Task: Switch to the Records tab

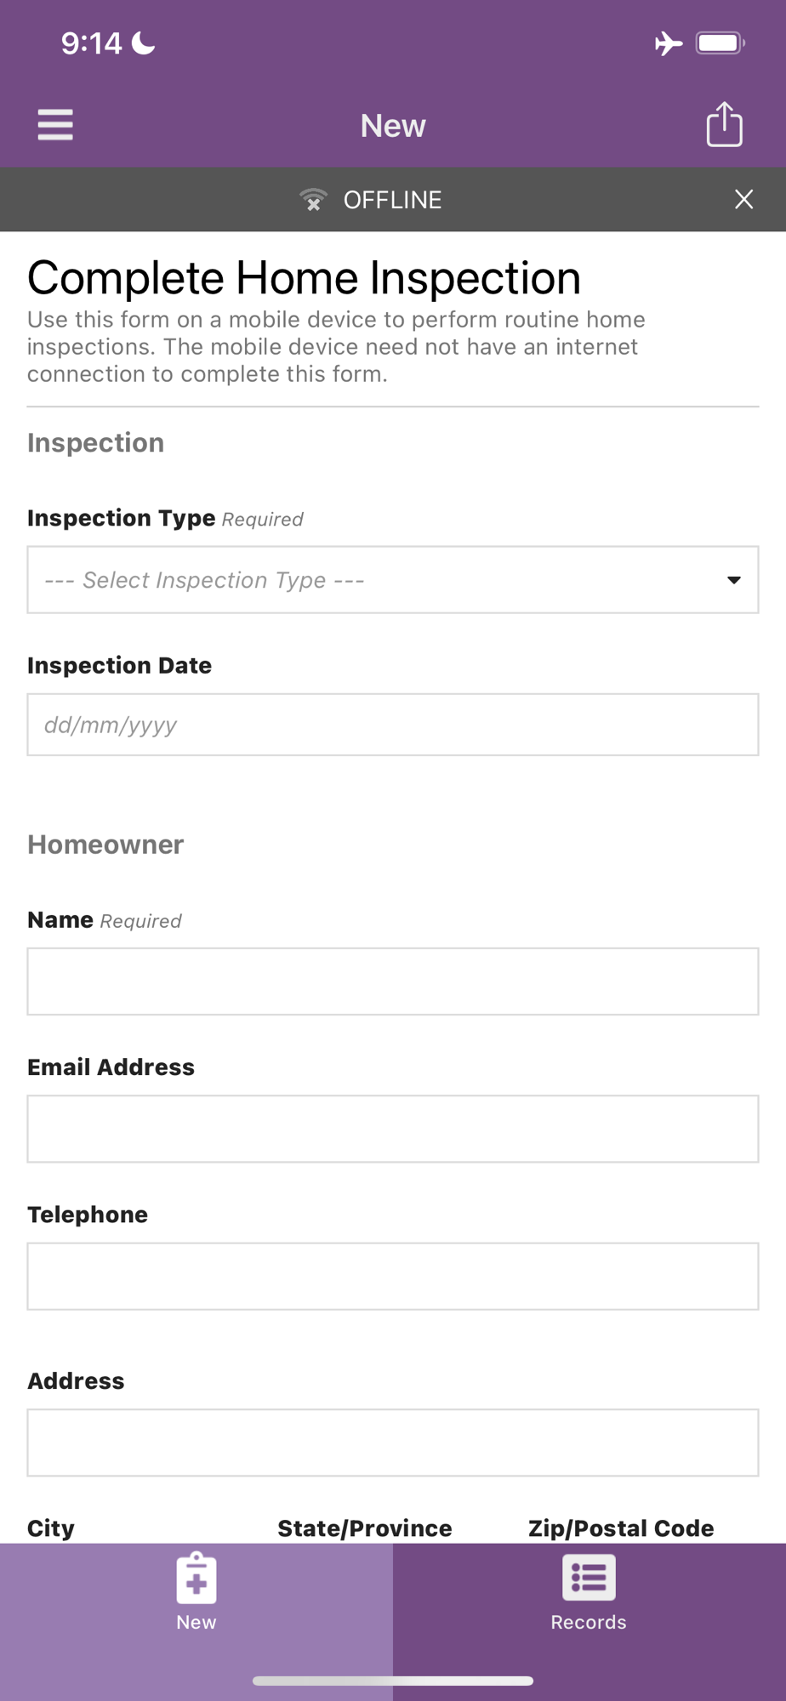Action: coord(589,1595)
